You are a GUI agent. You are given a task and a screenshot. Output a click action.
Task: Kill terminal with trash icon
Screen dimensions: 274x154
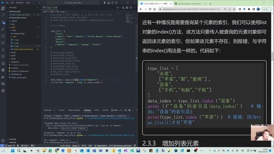(x=129, y=110)
